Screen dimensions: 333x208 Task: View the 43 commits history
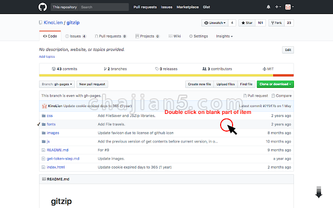(65, 69)
